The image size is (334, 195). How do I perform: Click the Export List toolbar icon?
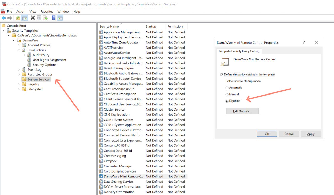tap(45, 18)
